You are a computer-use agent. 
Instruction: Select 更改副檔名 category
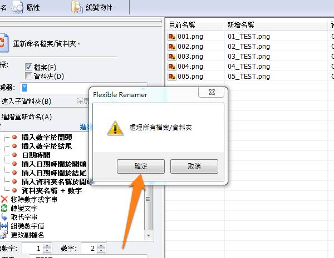(27, 235)
